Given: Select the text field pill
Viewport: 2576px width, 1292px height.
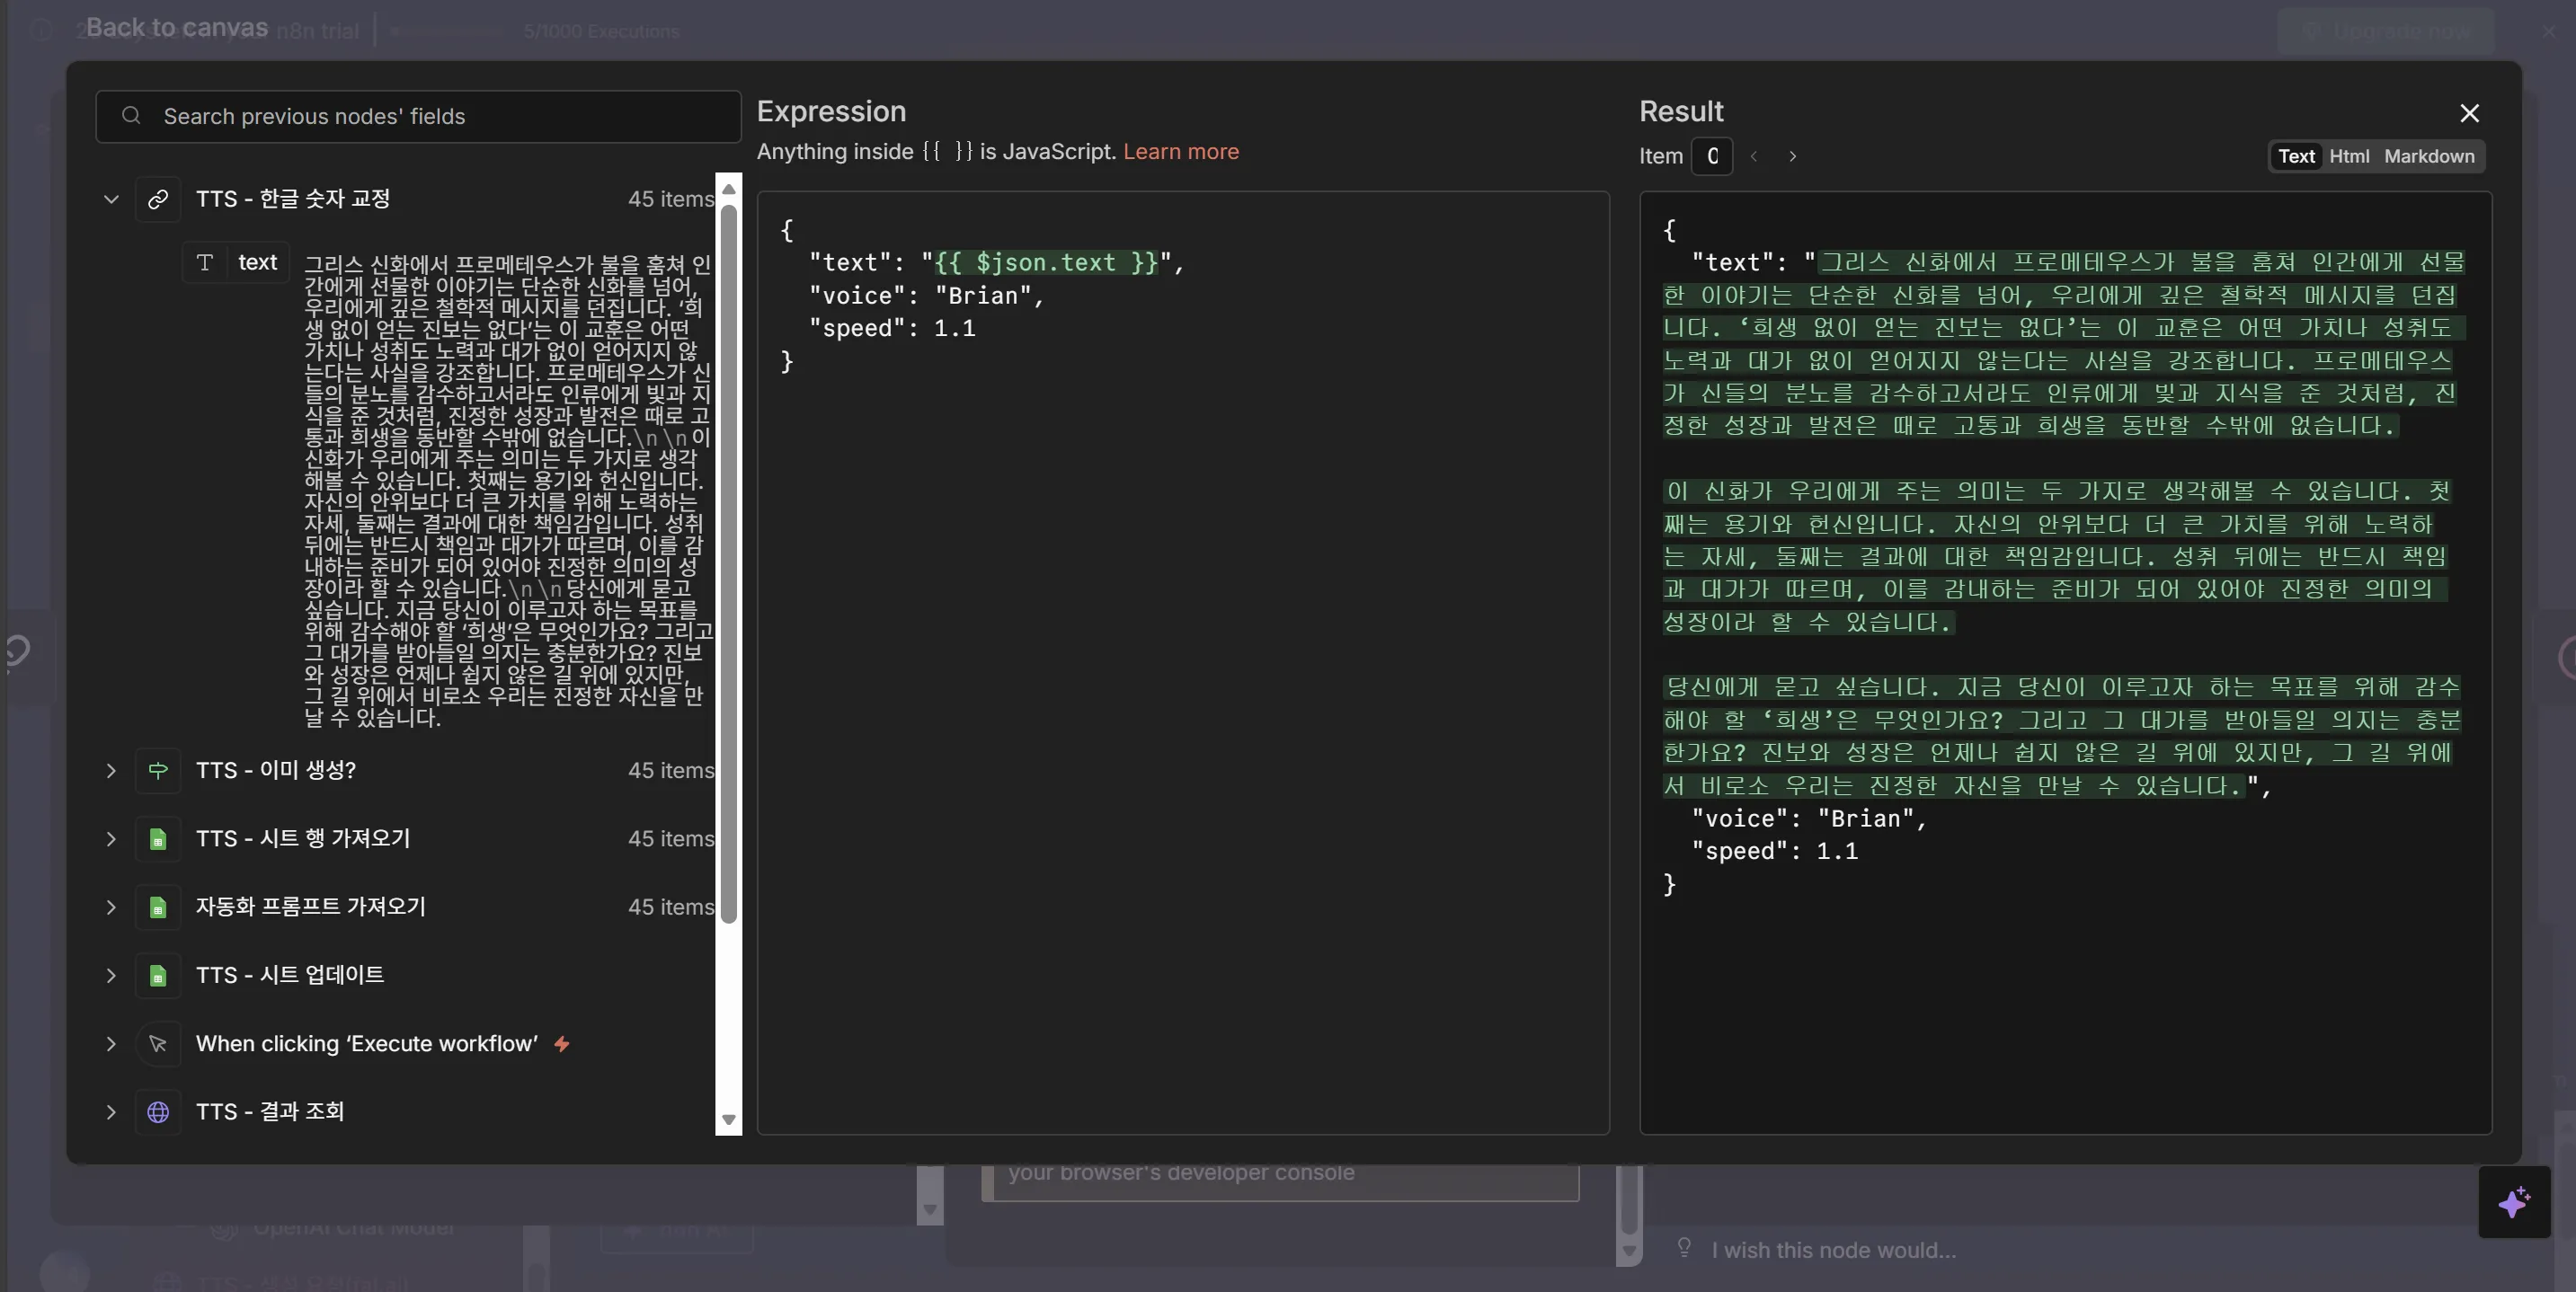Looking at the screenshot, I should pos(237,262).
